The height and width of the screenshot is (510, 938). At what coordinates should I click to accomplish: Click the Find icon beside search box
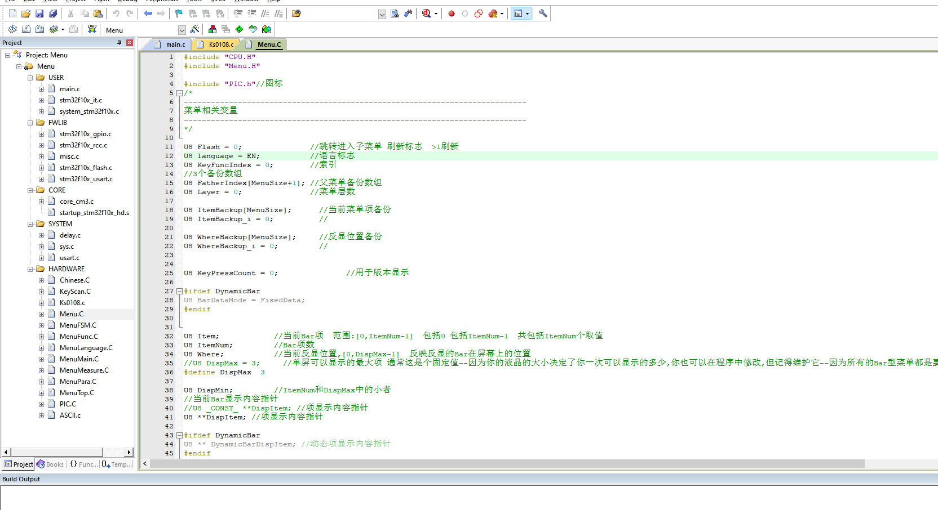pos(395,14)
